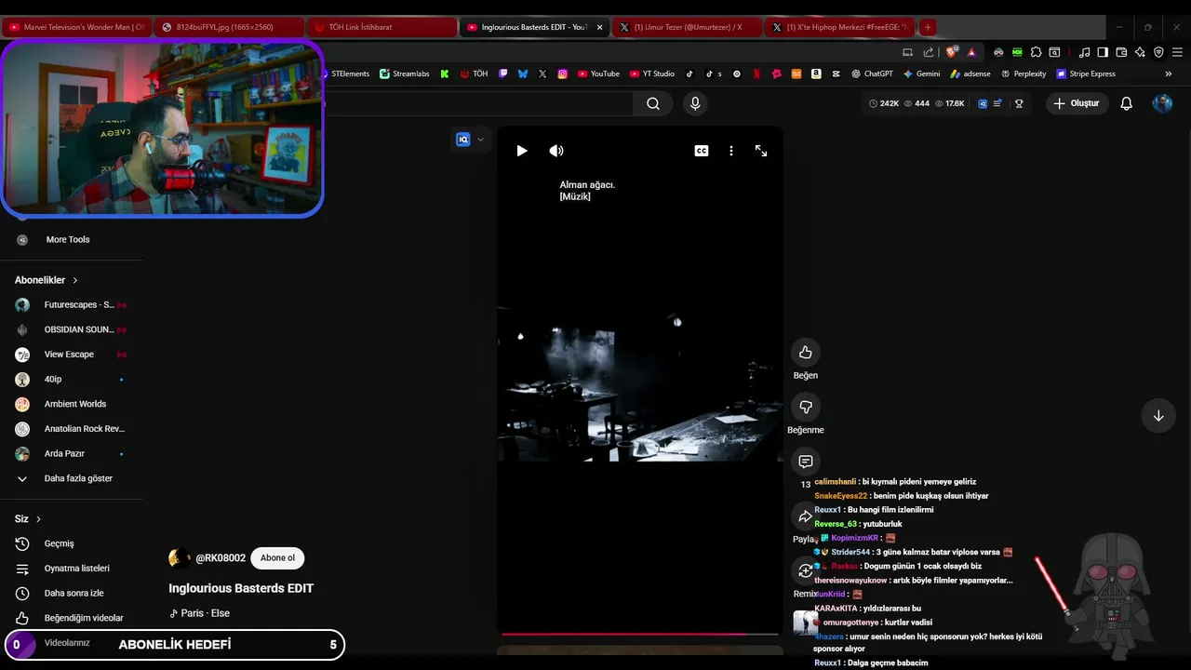Open the Netflix bookmark icon

[756, 74]
